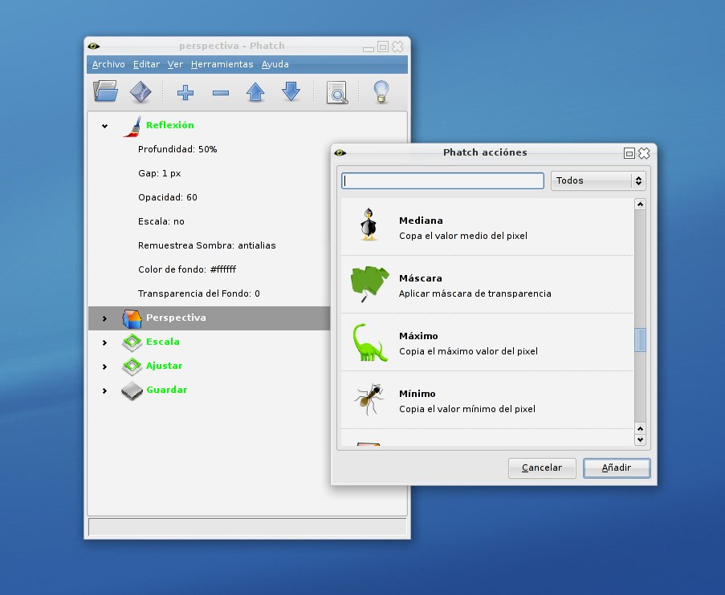
Task: Click 'Transparencia del Fondo: 0' option
Action: click(x=199, y=293)
